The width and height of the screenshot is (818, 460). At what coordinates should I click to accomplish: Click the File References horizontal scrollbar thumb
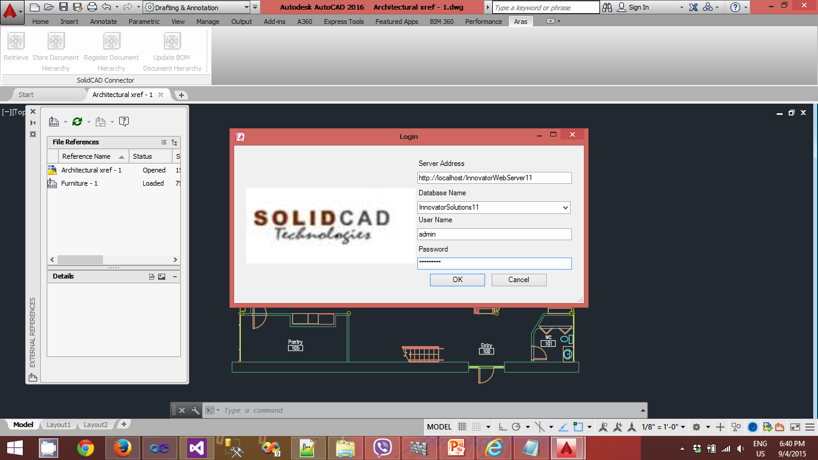(80, 260)
